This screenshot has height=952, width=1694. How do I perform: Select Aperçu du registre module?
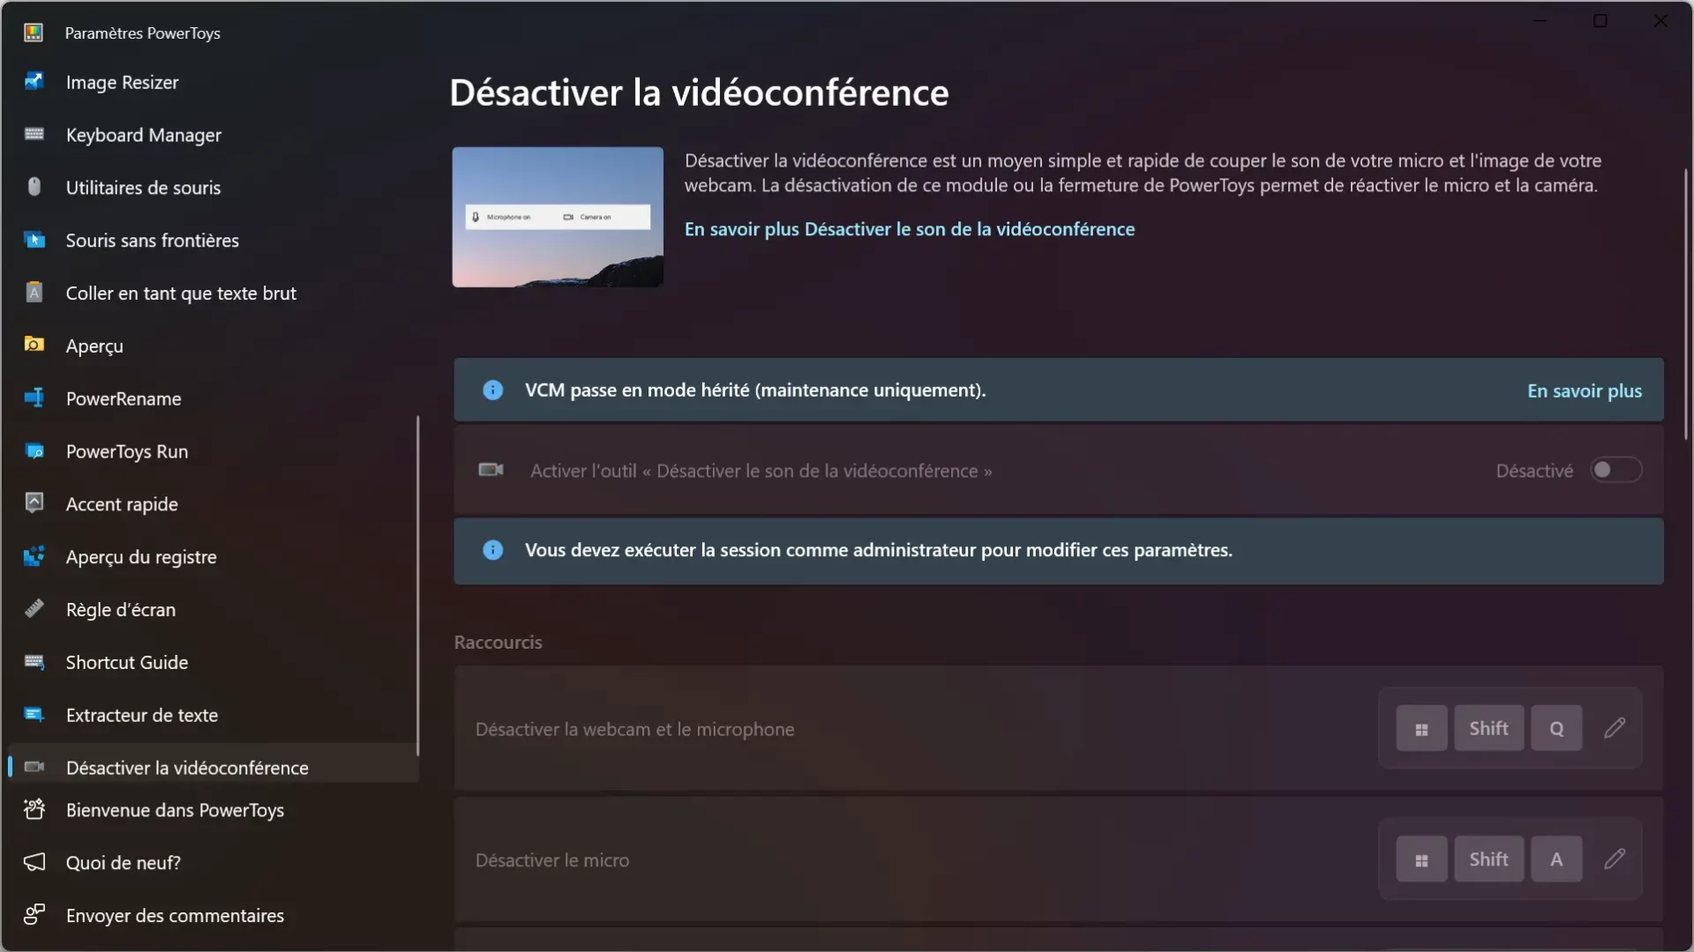(141, 554)
